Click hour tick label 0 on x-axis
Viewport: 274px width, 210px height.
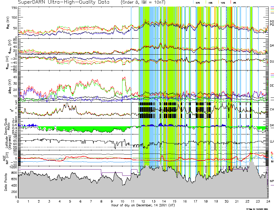tap(18, 201)
